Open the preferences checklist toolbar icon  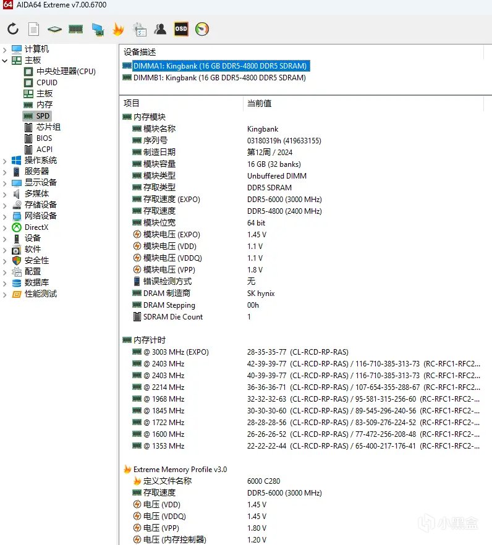pos(140,29)
